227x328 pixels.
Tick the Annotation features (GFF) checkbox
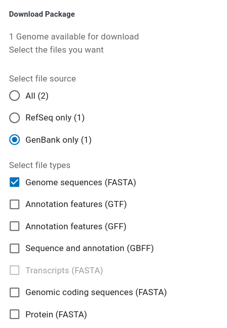click(15, 226)
